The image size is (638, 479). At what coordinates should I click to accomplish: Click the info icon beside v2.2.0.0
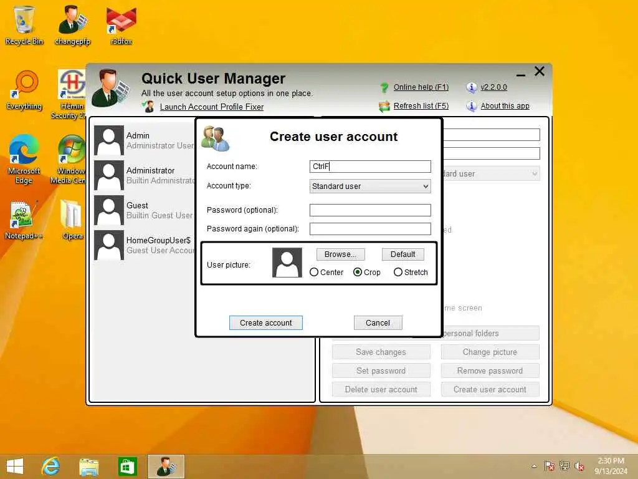471,87
